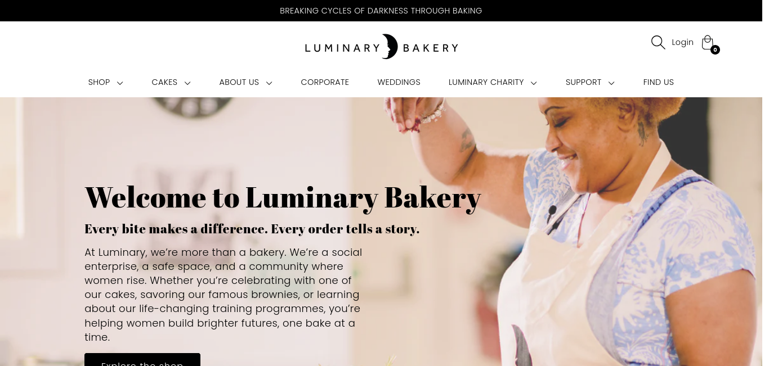The image size is (769, 366).
Task: Expand the Cakes menu chevron
Action: [187, 83]
